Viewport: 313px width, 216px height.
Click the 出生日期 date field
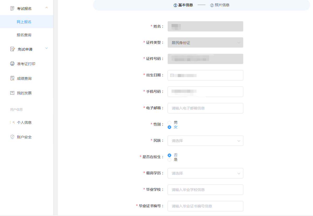coord(205,75)
